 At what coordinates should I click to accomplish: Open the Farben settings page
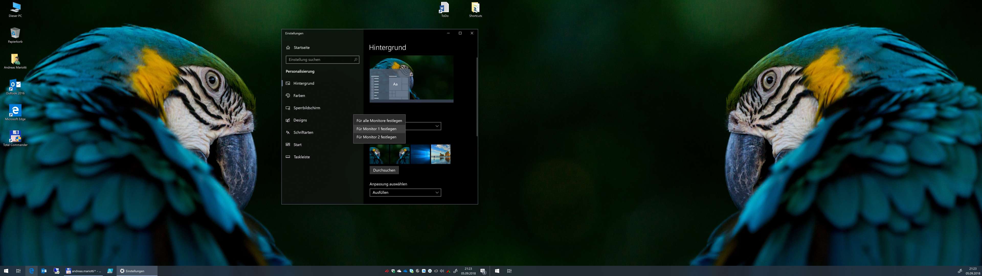[x=299, y=96]
